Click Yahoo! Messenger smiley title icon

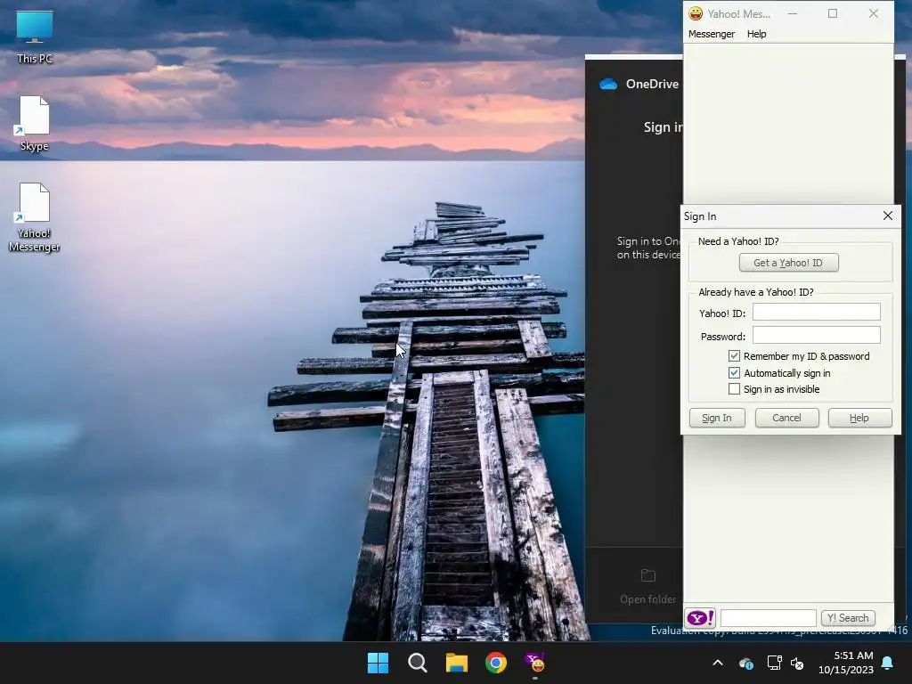click(x=695, y=13)
